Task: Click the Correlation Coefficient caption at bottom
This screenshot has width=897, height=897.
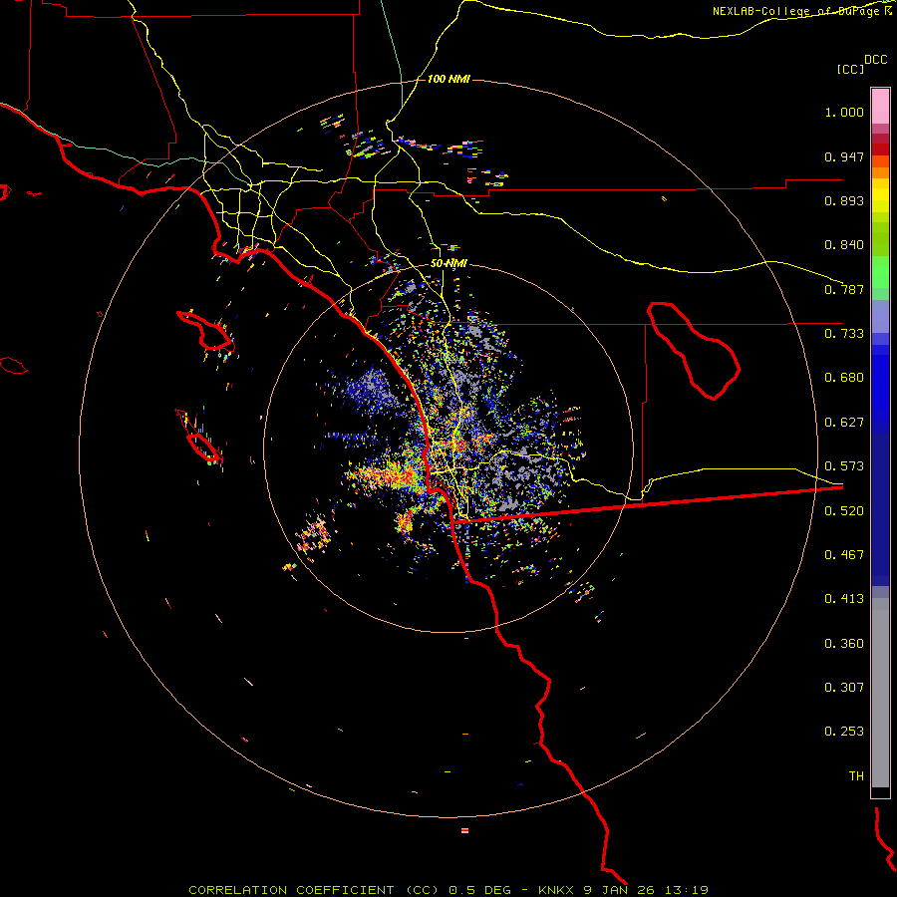Action: tap(448, 890)
